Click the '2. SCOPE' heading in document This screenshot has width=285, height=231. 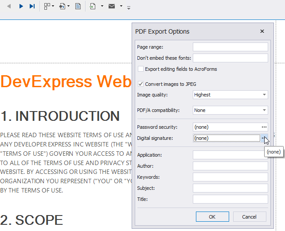[x=31, y=220]
